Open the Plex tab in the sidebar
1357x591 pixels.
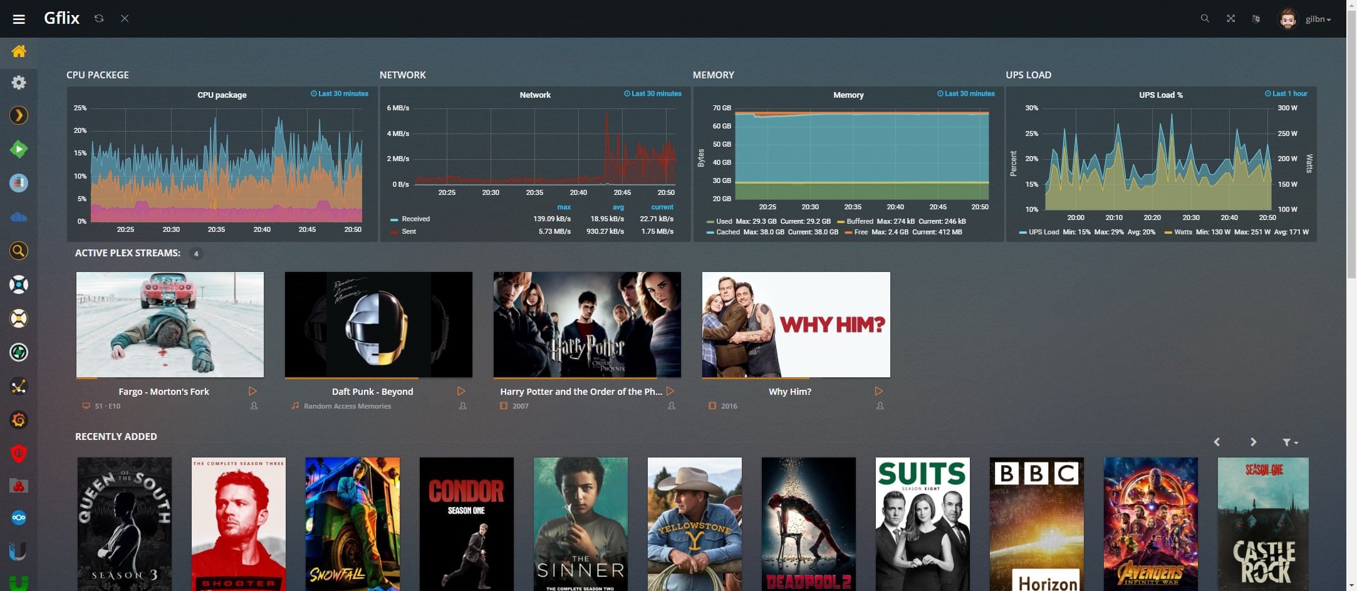(x=19, y=116)
